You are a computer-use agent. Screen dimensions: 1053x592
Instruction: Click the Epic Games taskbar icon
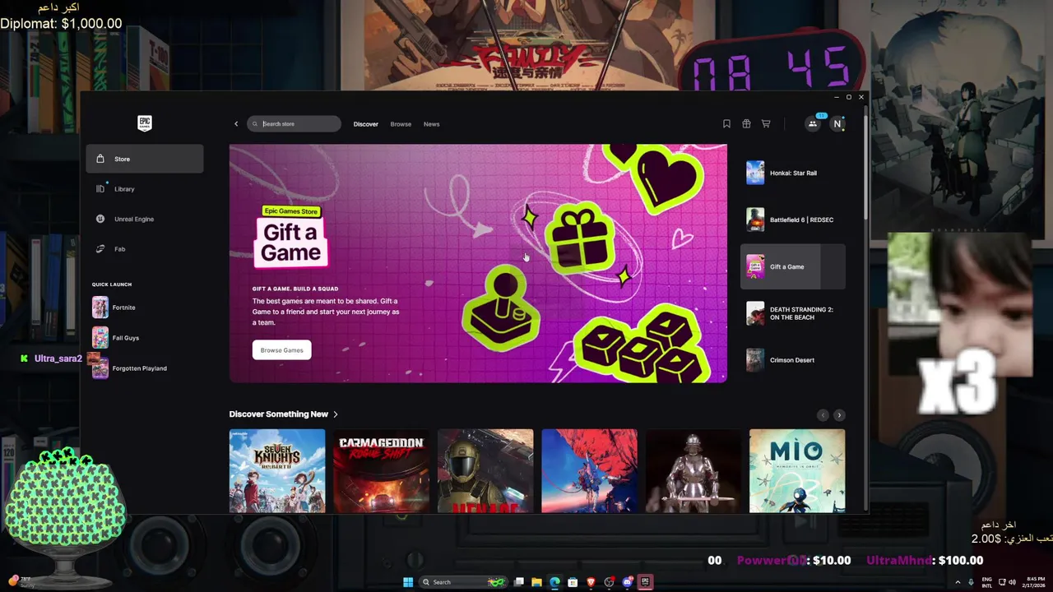645,582
